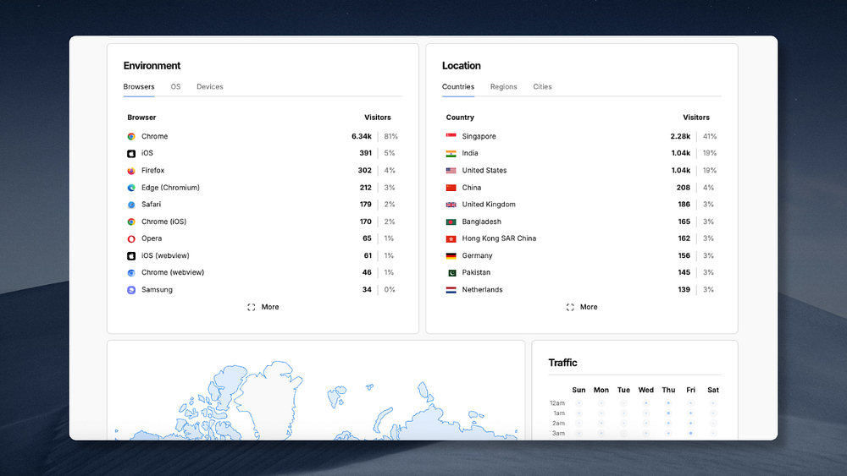The image size is (847, 476).
Task: Click the Chrome (webview) icon
Action: tap(131, 273)
